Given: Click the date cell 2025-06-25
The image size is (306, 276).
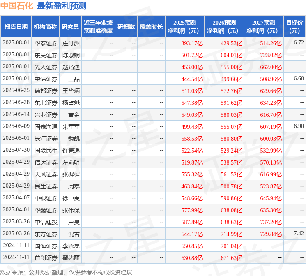Looking at the screenshot, I should click(x=16, y=90).
